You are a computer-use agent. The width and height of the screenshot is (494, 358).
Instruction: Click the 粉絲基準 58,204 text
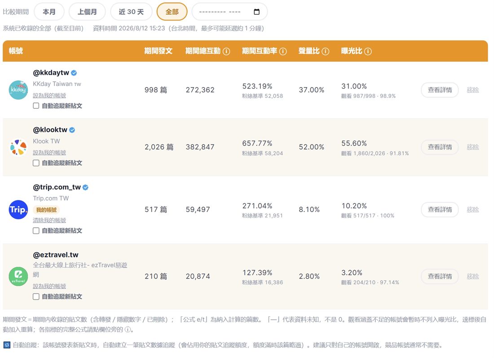(x=262, y=154)
